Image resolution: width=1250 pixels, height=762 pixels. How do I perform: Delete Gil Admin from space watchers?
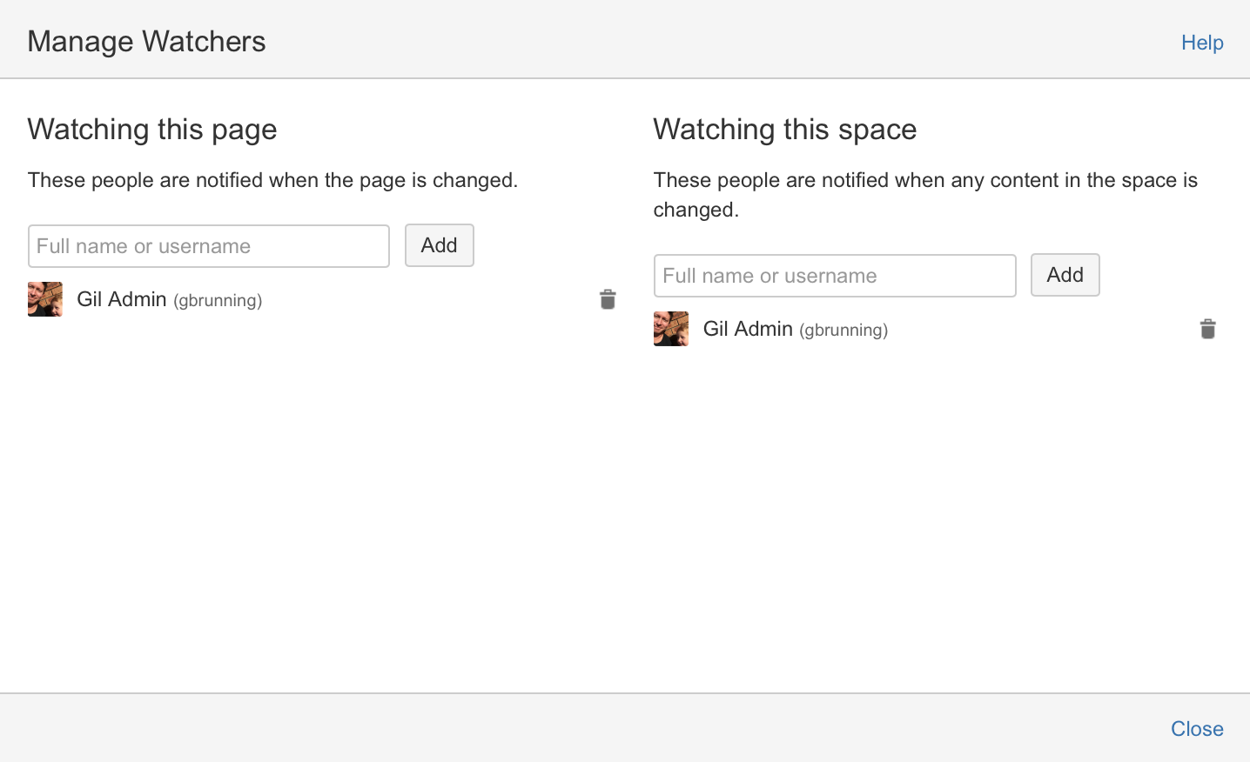click(x=1207, y=329)
